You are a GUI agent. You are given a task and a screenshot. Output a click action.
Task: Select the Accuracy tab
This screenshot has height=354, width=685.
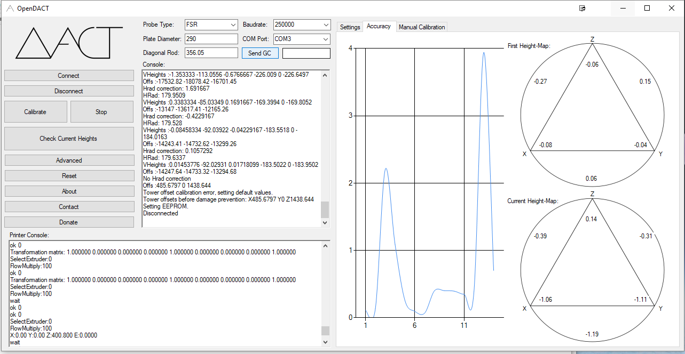pyautogui.click(x=379, y=27)
